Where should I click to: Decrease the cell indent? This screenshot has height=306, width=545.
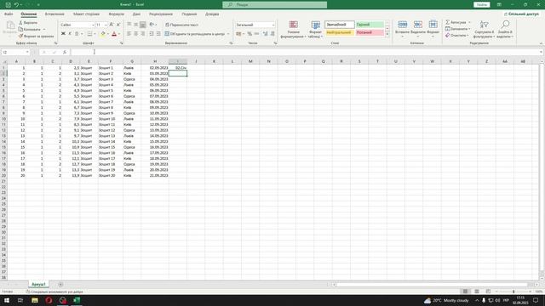pos(152,34)
